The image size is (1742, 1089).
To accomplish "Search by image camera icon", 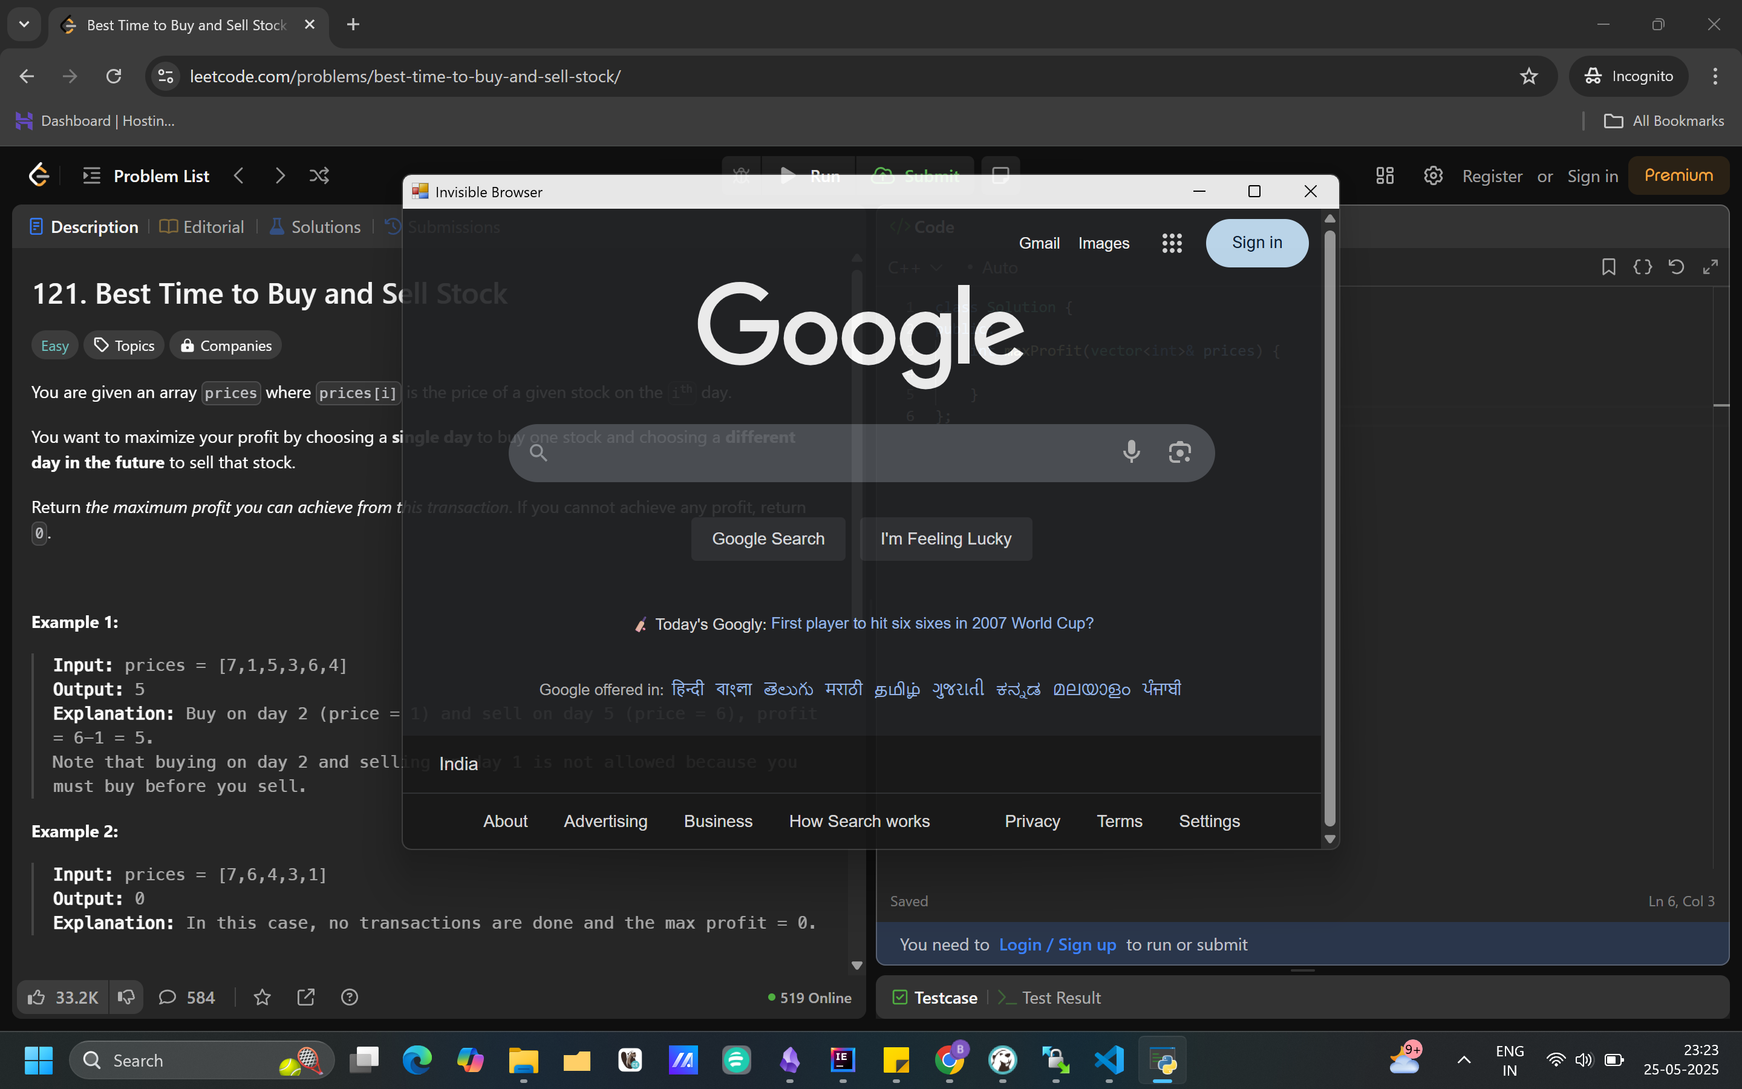I will point(1179,453).
